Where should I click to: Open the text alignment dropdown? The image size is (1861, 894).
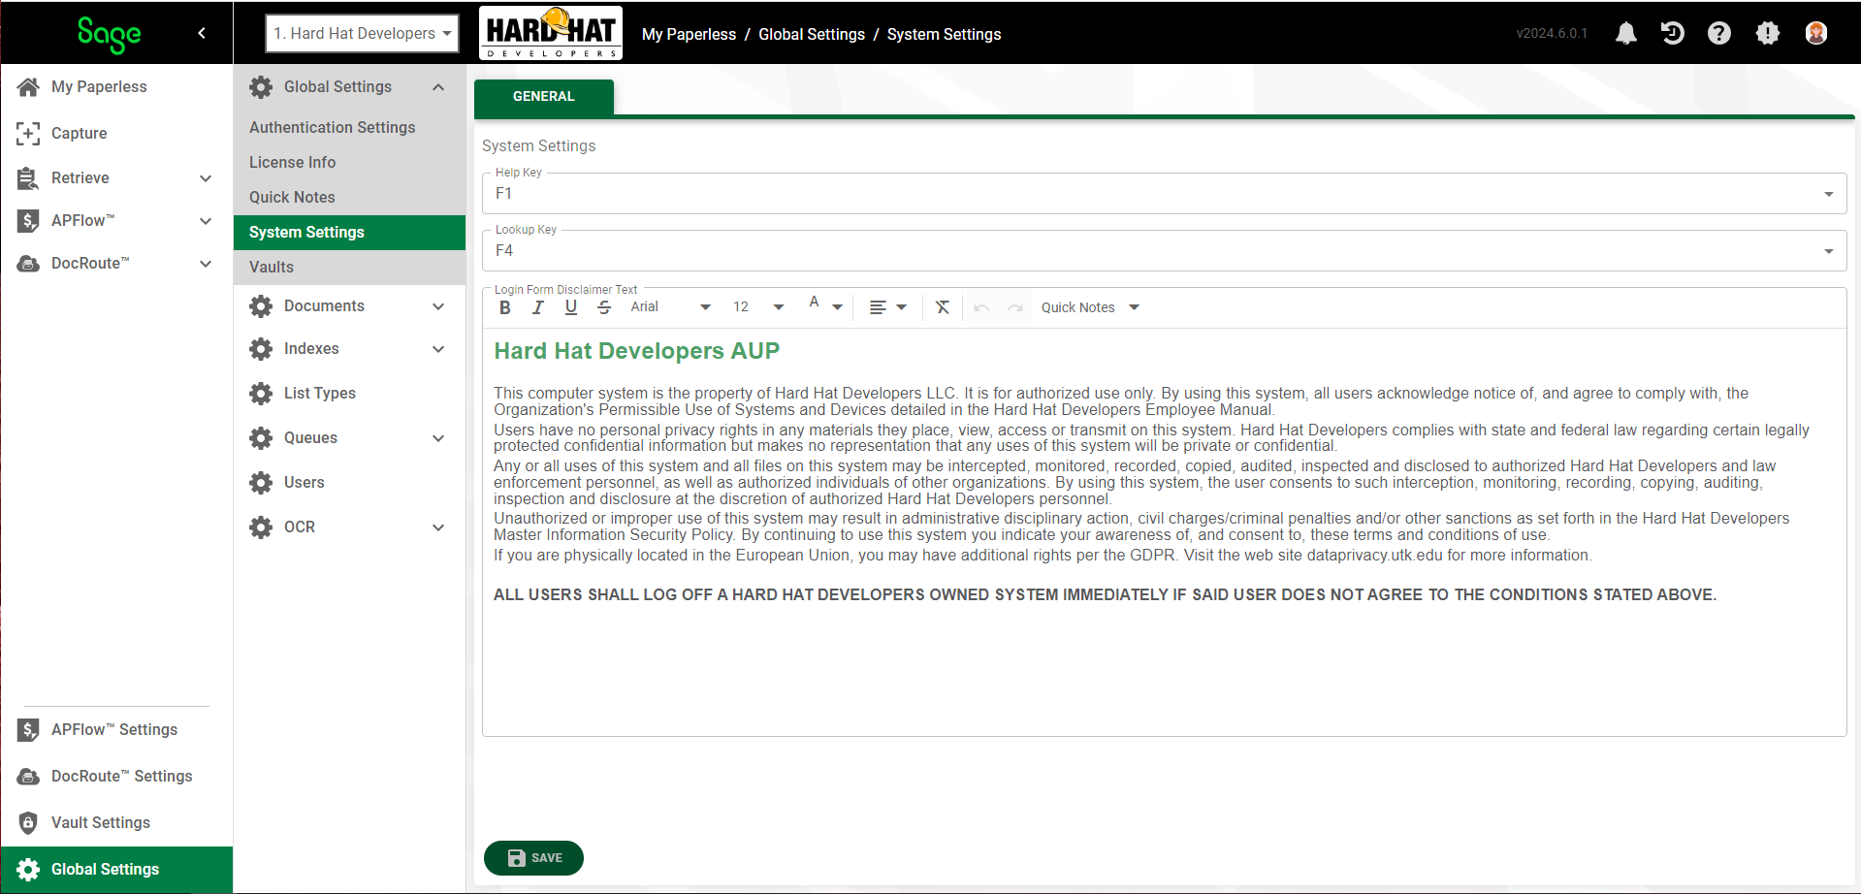888,307
